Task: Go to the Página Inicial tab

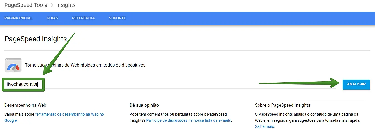Action: tap(19, 18)
